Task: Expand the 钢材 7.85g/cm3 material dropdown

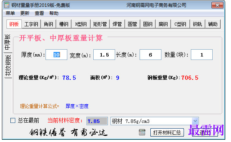Action: click(195, 121)
